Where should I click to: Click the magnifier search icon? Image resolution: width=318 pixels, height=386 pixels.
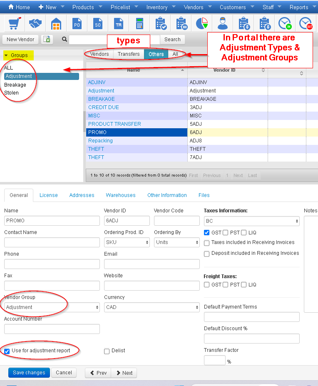tap(65, 39)
